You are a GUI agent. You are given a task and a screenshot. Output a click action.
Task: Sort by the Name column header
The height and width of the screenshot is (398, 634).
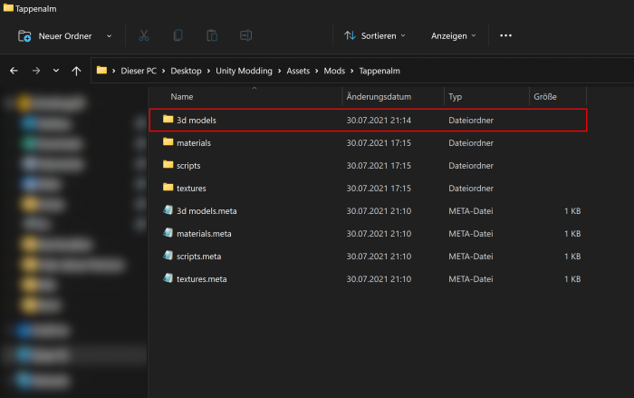click(x=182, y=96)
